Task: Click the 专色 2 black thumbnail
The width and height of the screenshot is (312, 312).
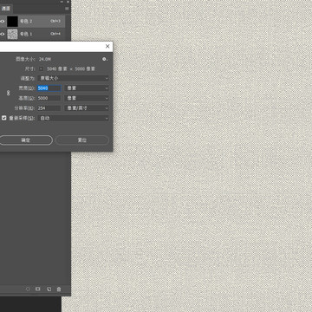Action: pos(12,22)
